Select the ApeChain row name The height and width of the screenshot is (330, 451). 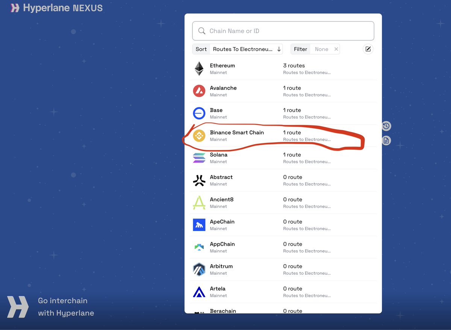click(222, 222)
